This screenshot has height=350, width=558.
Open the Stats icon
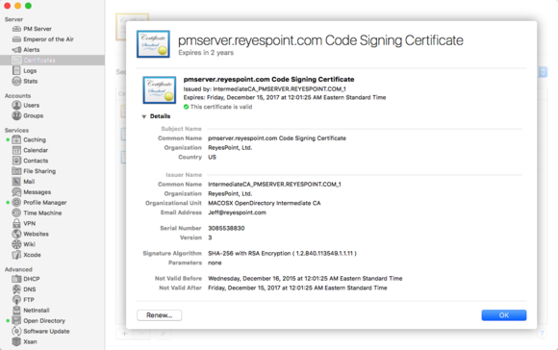(x=16, y=81)
